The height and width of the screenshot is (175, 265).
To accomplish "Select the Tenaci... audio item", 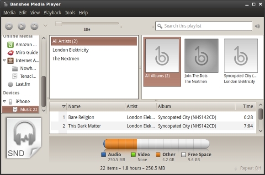I will click(24, 77).
